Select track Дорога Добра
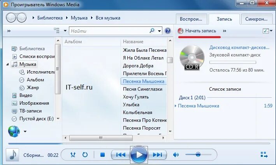 138,66
